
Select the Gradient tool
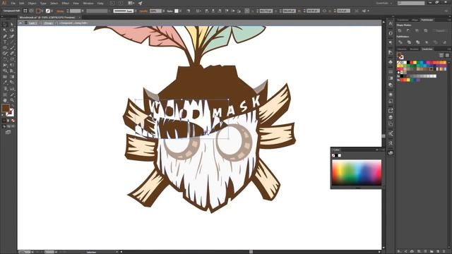12,77
